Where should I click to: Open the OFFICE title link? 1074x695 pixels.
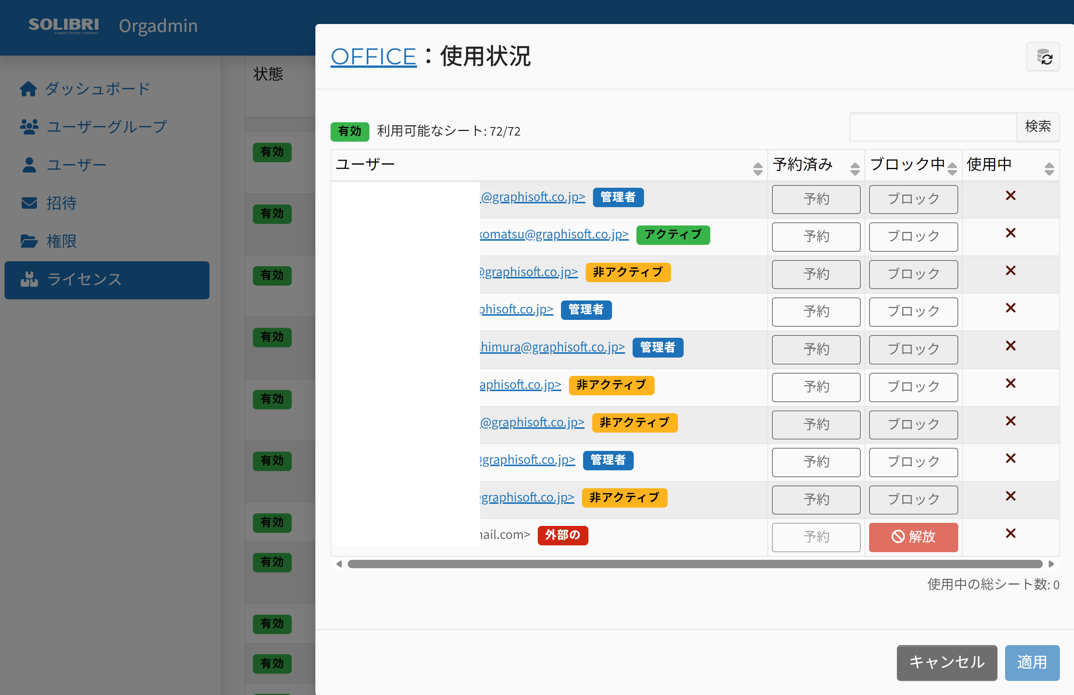[x=373, y=57]
